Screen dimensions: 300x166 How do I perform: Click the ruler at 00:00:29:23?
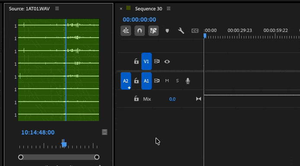(239, 31)
